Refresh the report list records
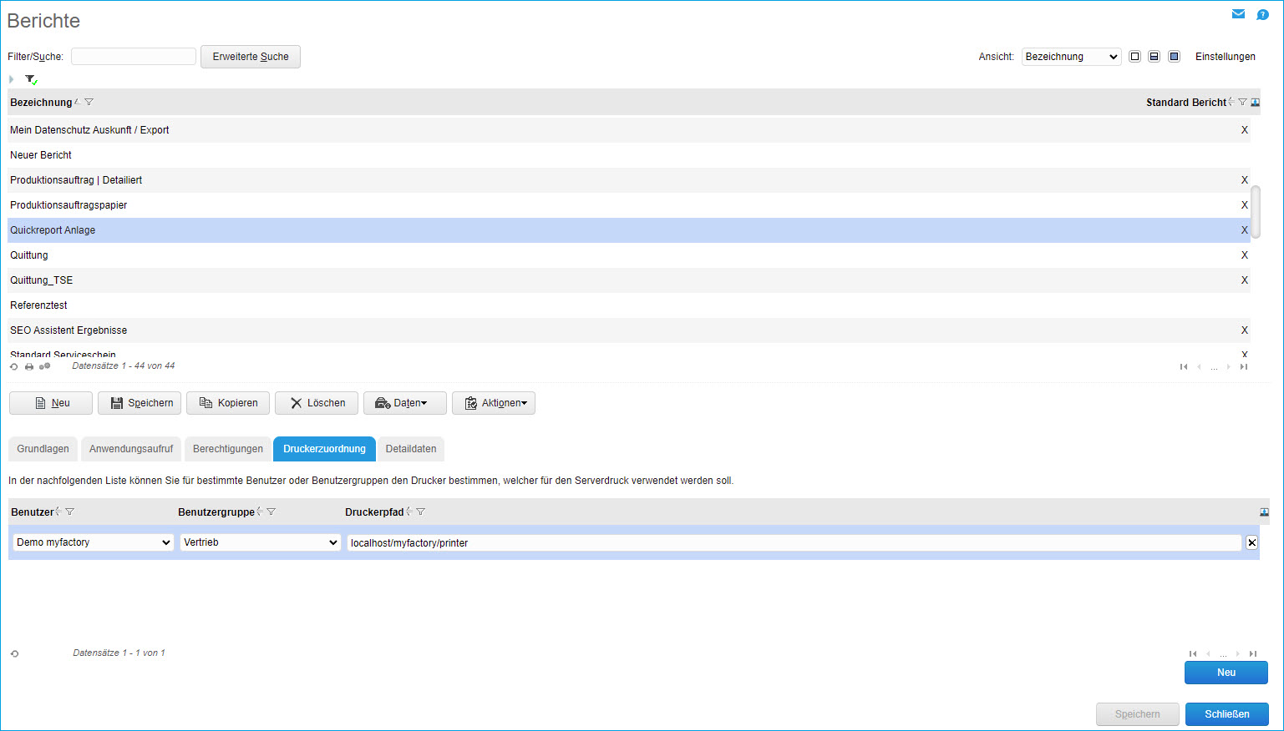This screenshot has width=1284, height=731. coord(14,366)
